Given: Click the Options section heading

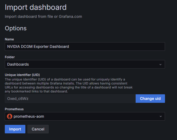Looking at the screenshot, I should tap(16, 28).
